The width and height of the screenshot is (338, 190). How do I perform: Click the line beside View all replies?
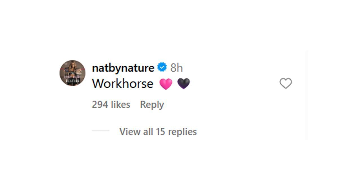click(101, 131)
